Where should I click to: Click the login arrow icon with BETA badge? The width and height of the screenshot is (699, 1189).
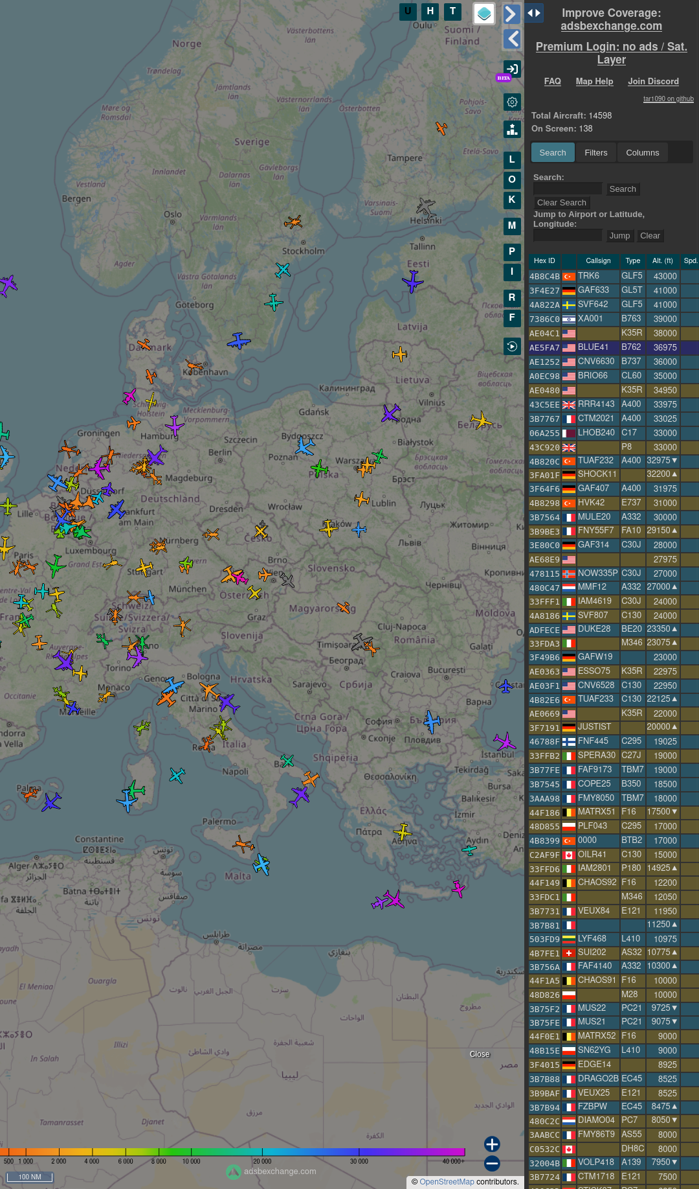point(512,69)
